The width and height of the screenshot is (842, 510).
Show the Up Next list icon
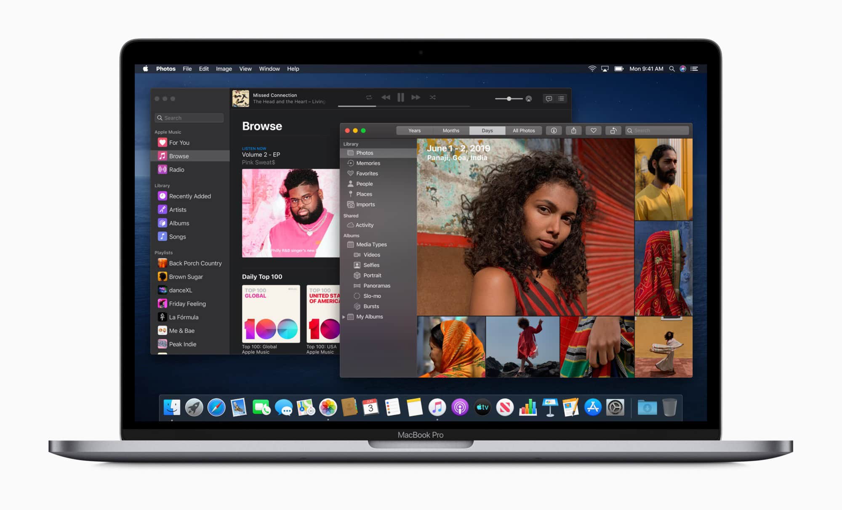[561, 98]
